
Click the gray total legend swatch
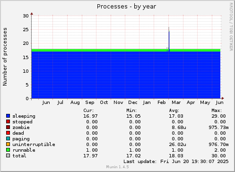pos(8,155)
